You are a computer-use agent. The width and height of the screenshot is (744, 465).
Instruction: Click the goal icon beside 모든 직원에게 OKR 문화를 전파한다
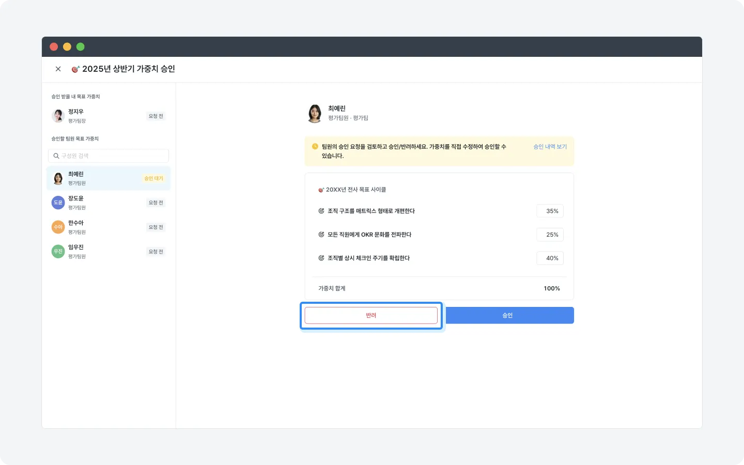321,235
